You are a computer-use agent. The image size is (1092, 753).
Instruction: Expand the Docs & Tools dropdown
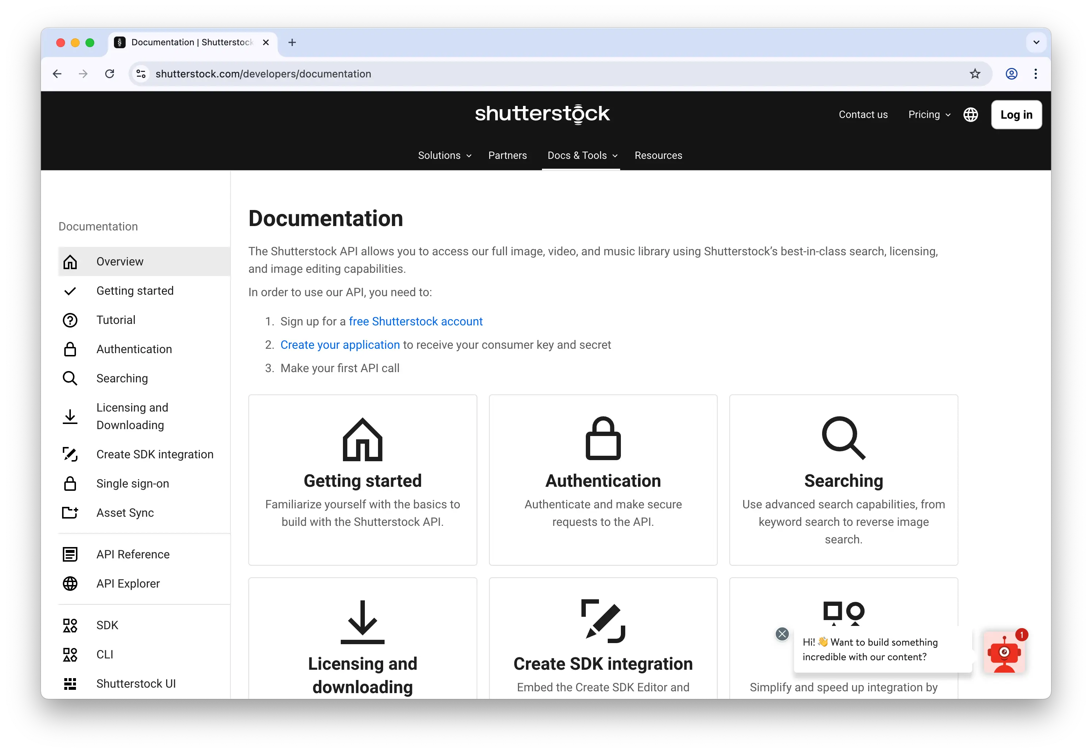[x=581, y=155]
